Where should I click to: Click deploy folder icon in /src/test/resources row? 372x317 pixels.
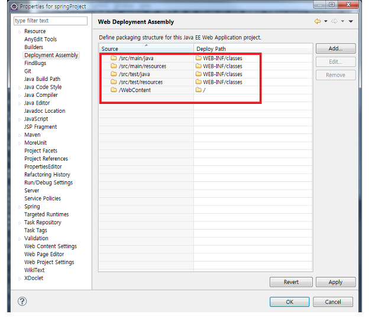pos(199,82)
